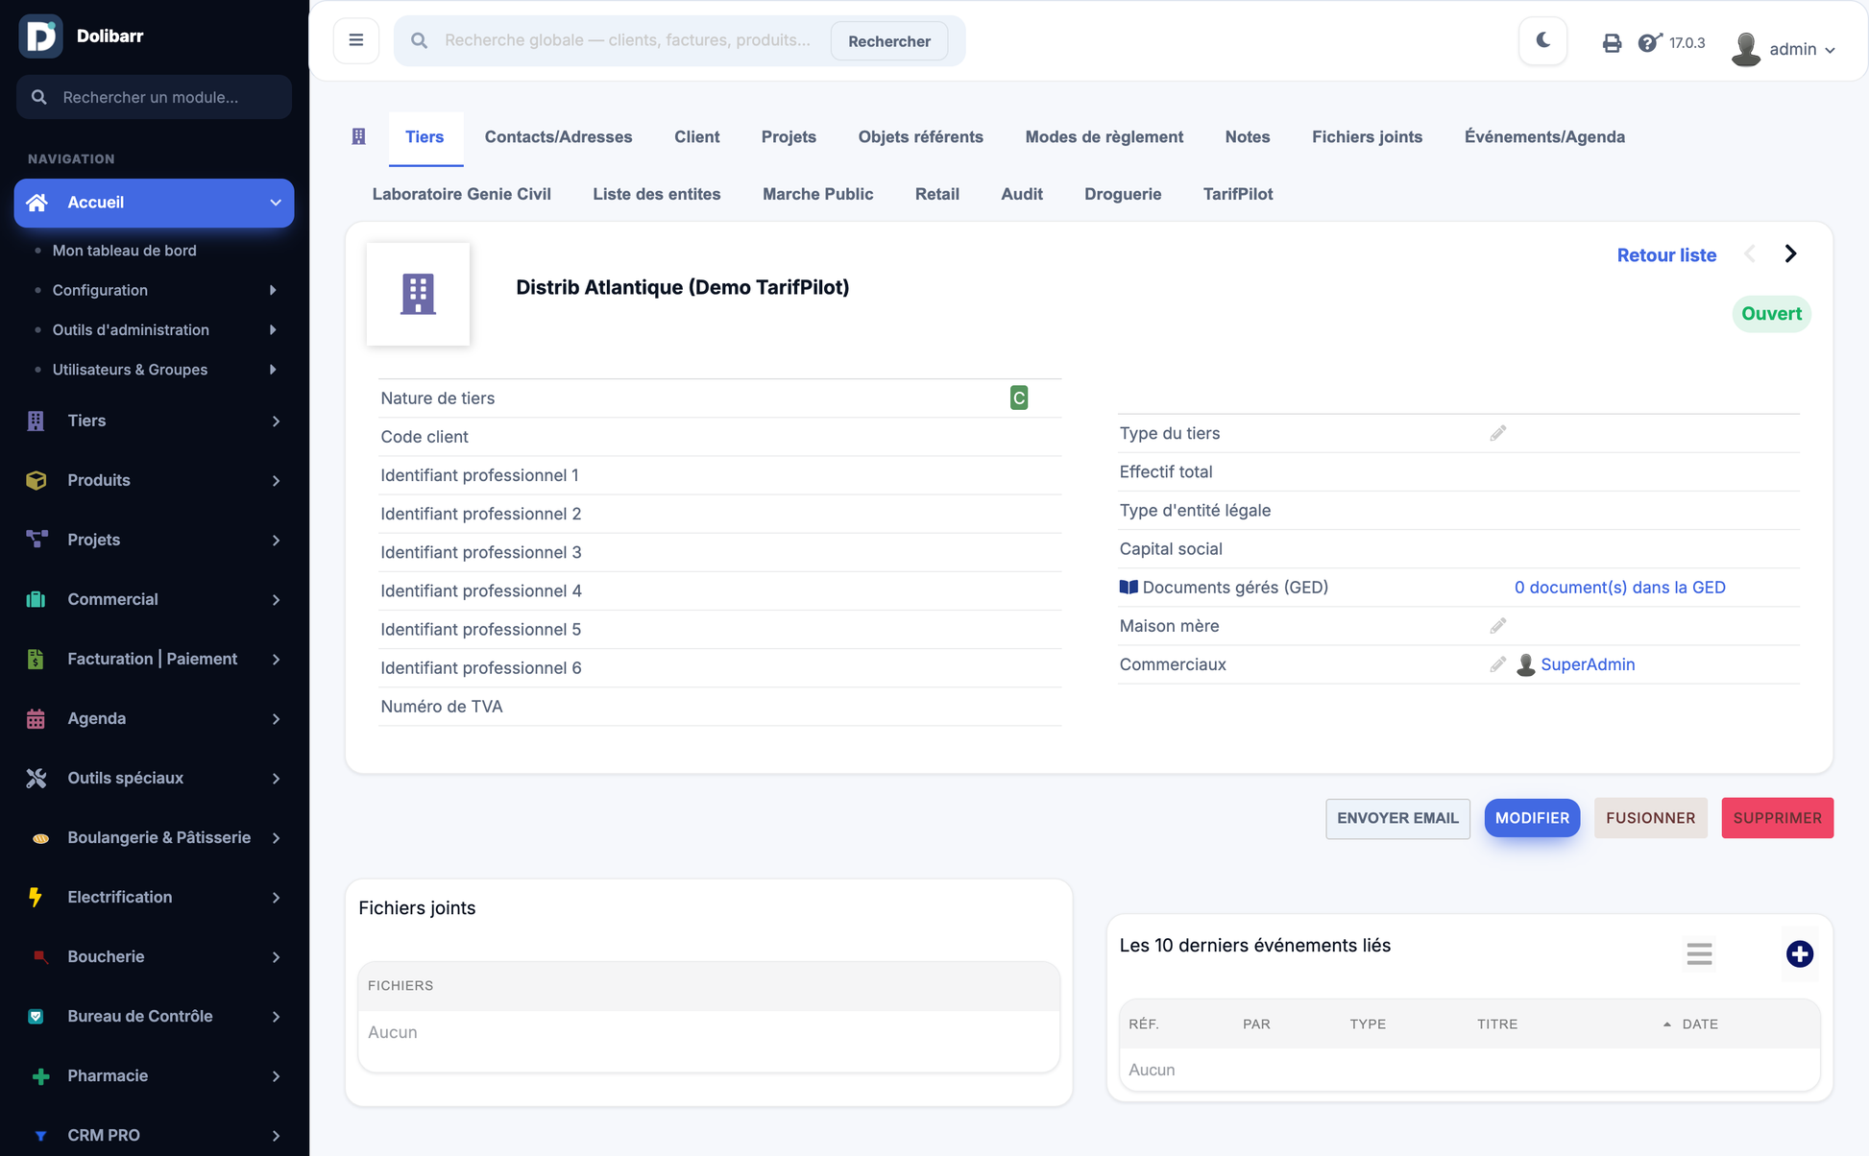Click the Agenda calendar icon
1869x1156 pixels.
pyautogui.click(x=36, y=718)
